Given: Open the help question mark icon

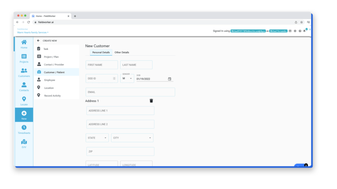Looking at the screenshot, I should point(300,31).
